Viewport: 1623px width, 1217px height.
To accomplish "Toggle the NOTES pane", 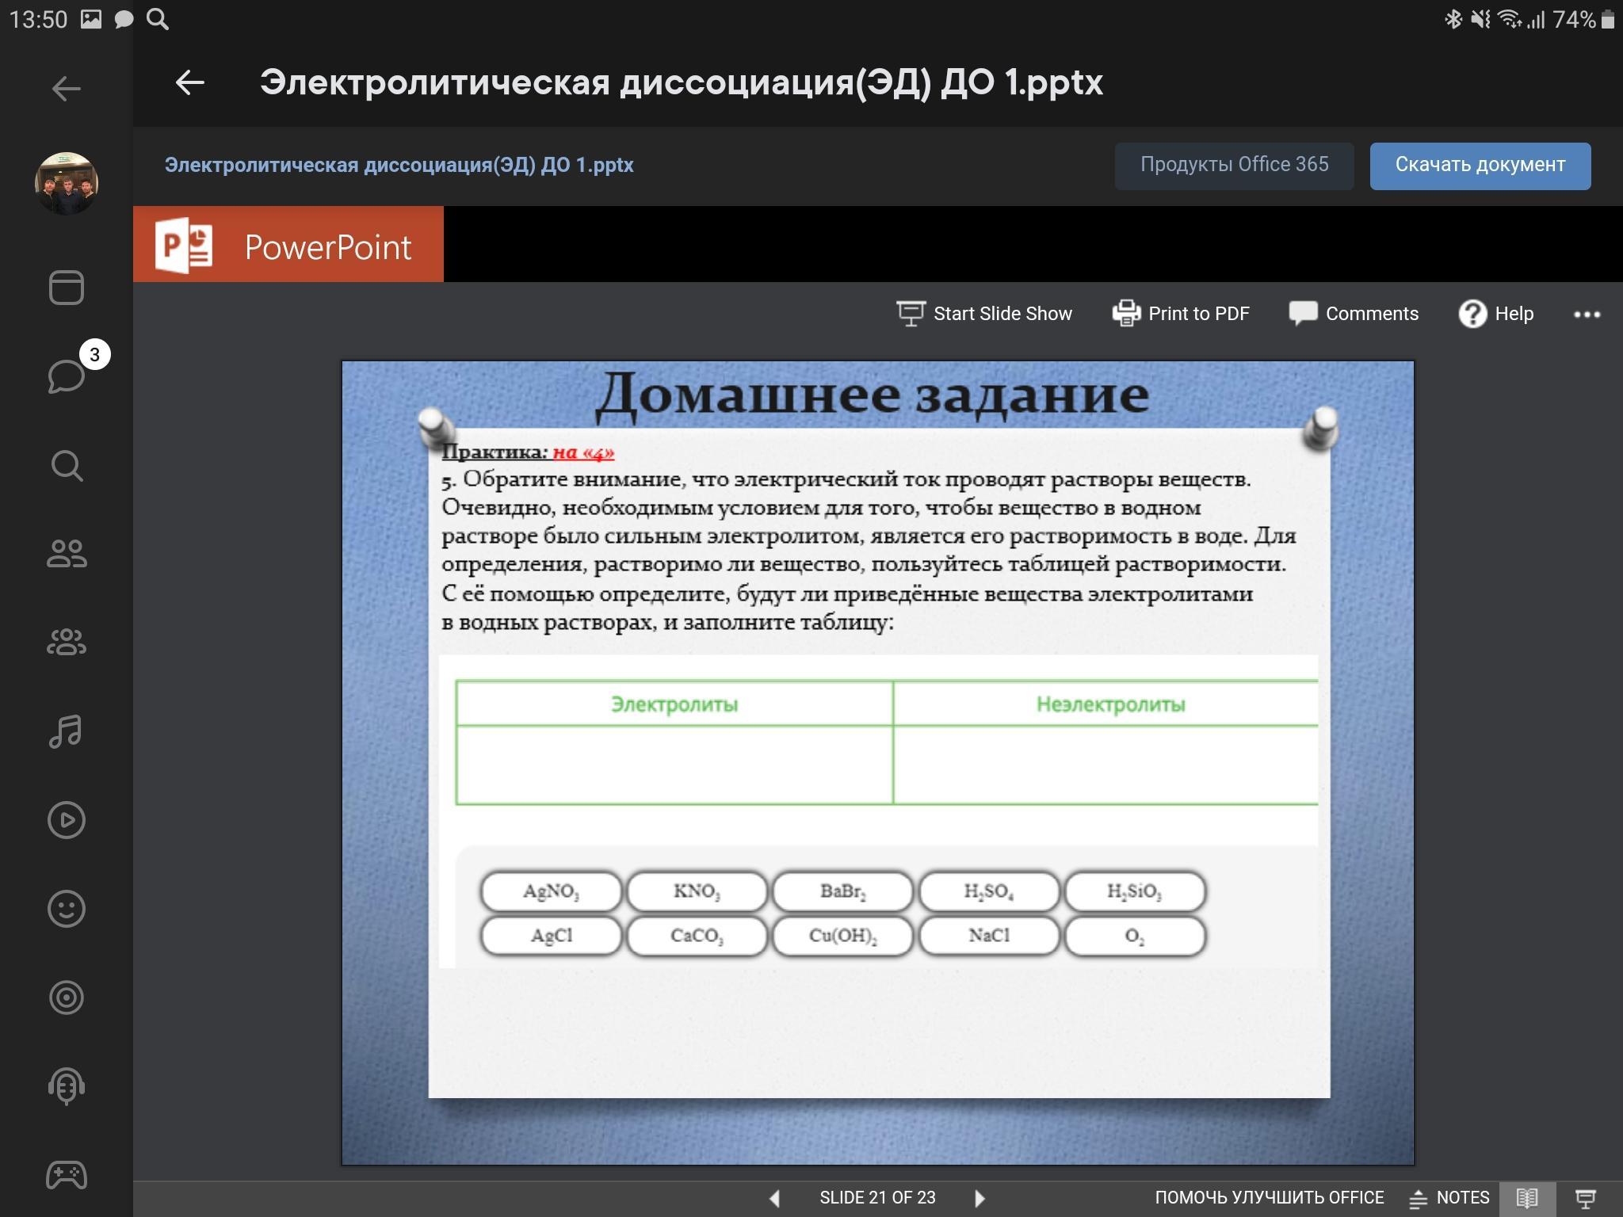I will pos(1449,1198).
